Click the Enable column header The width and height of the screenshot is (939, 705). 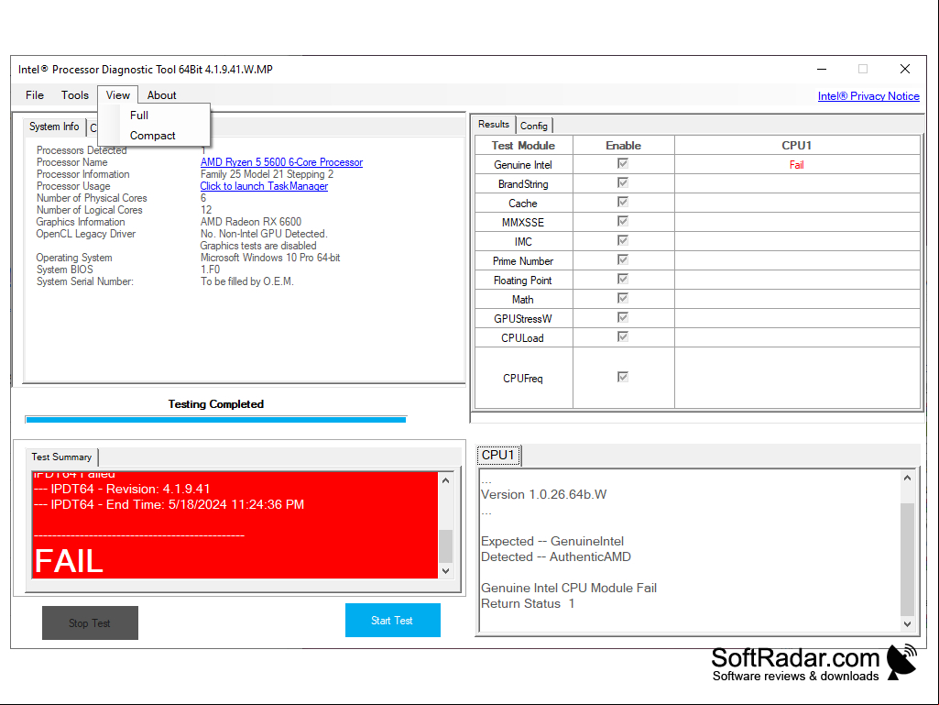[x=624, y=145]
